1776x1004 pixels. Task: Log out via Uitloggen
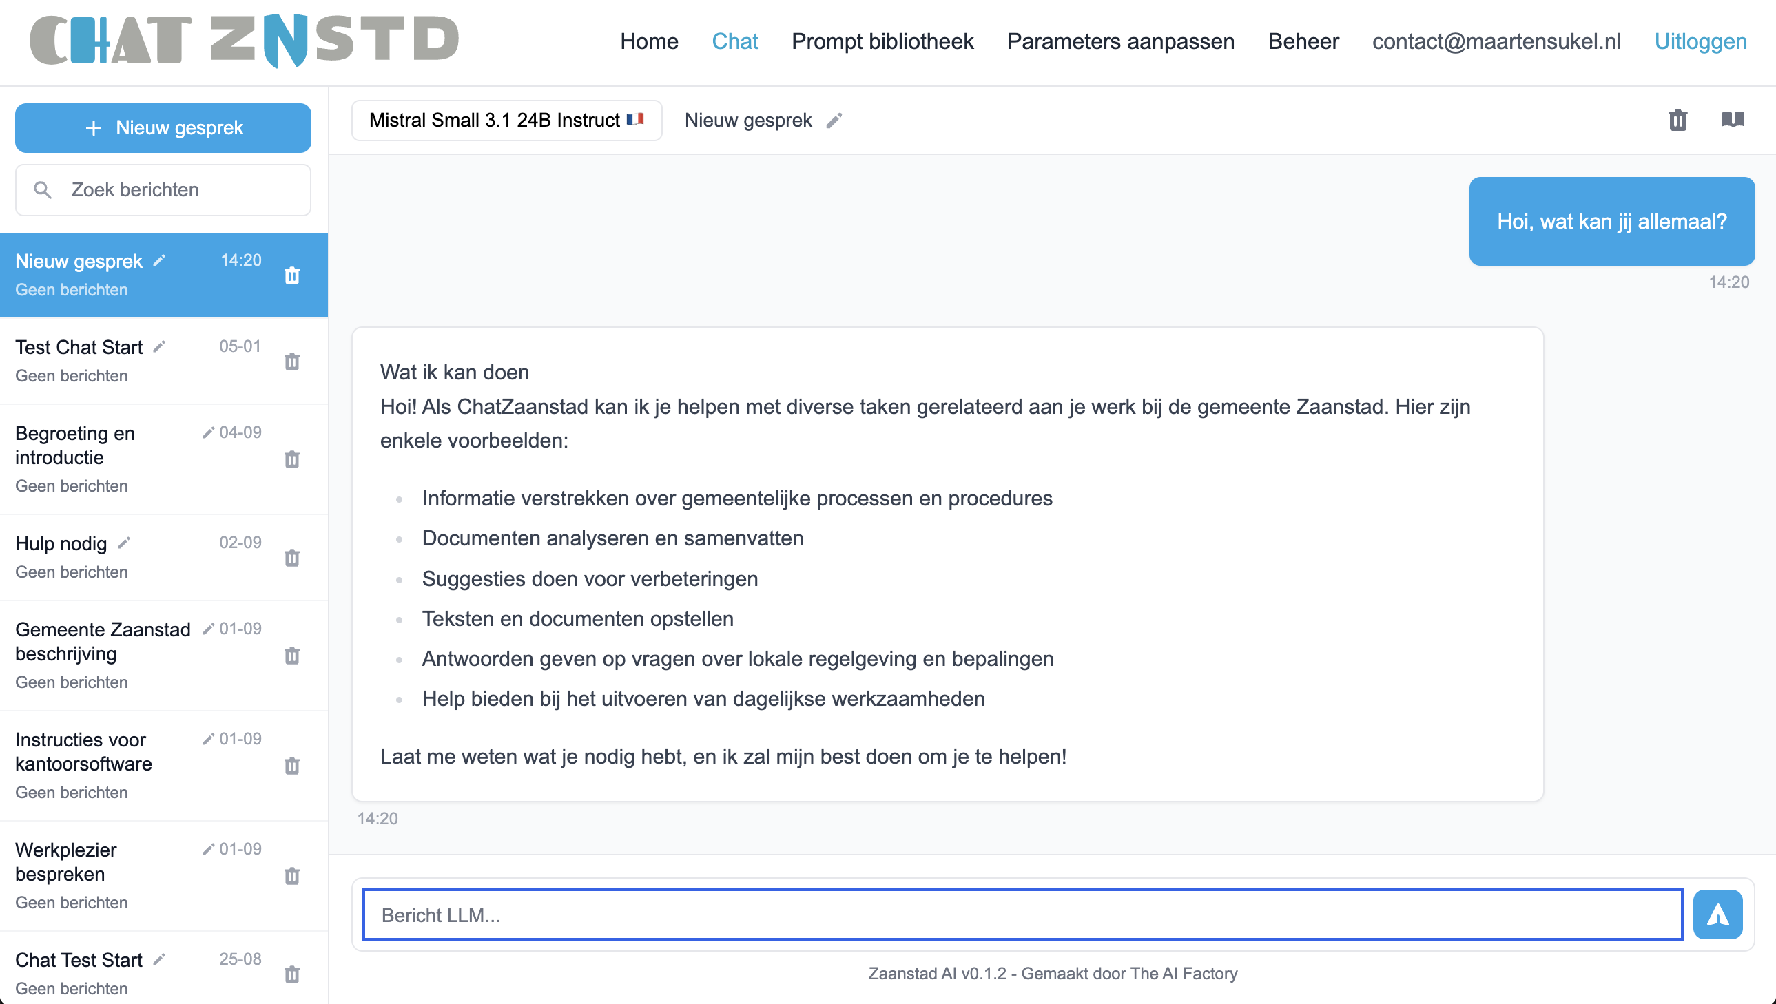point(1700,41)
